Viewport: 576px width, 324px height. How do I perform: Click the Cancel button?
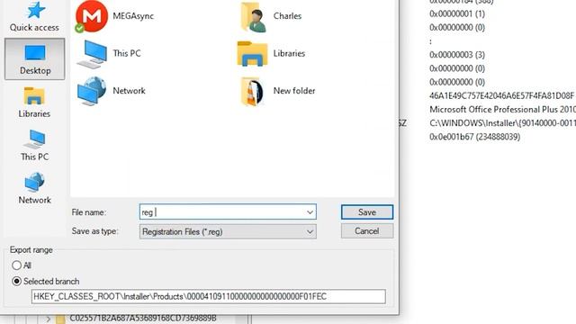367,231
